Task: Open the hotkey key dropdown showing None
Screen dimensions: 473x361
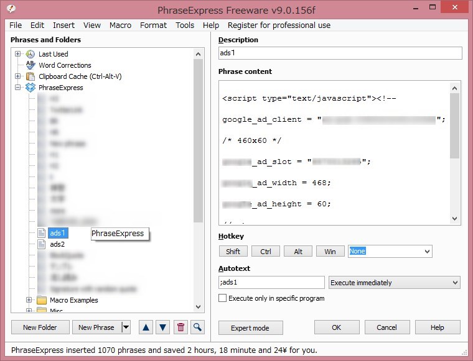Action: click(427, 252)
